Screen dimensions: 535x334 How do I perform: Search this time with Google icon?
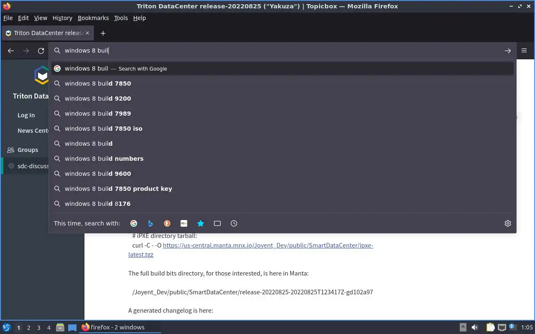(x=134, y=223)
